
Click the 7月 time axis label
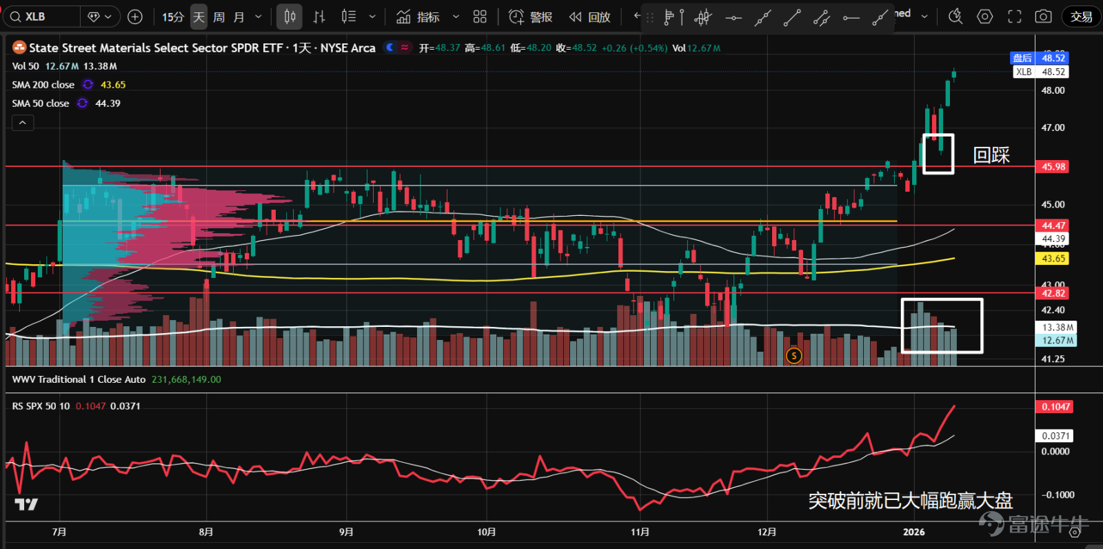pos(59,532)
